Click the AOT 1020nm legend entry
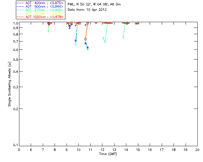Screen dimensions: 203x162 coord(40,17)
